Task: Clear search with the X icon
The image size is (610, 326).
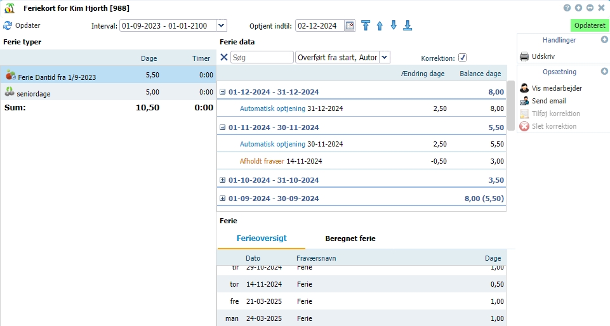Action: (x=223, y=58)
